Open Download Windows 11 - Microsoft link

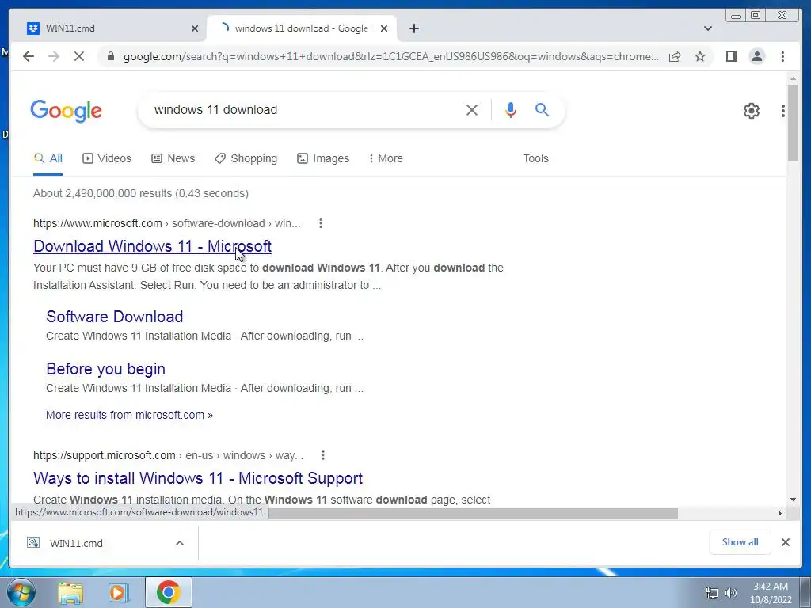(153, 246)
